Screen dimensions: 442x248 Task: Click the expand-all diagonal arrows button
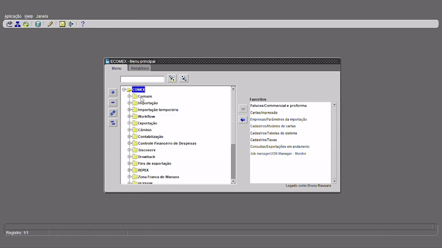(113, 113)
